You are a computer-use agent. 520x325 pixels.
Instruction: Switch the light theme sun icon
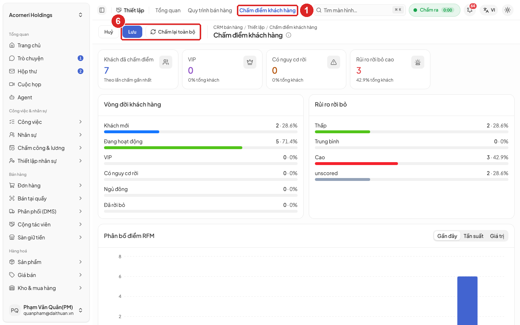[507, 10]
